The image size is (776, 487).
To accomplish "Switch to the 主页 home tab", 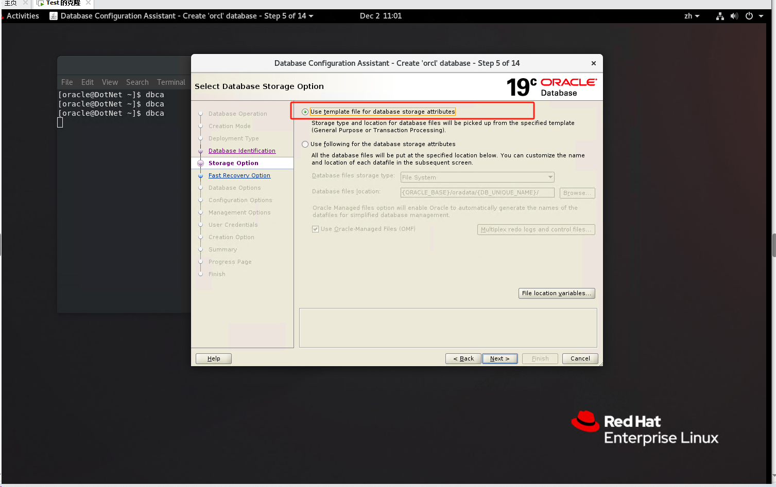I will pyautogui.click(x=10, y=3).
